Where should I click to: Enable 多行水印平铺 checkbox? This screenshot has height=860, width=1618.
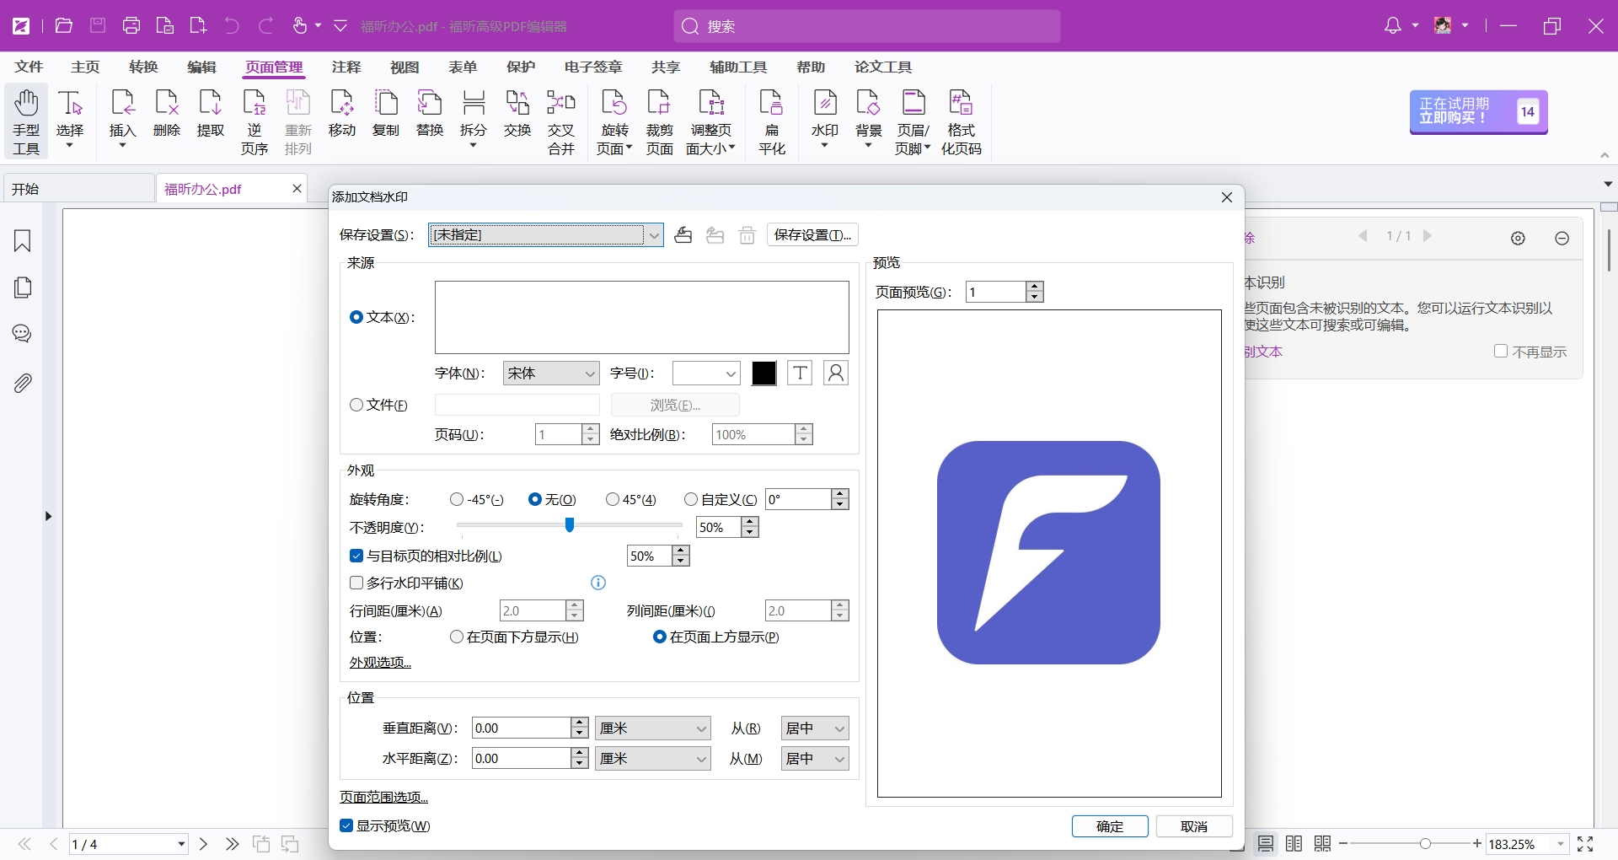click(x=356, y=583)
